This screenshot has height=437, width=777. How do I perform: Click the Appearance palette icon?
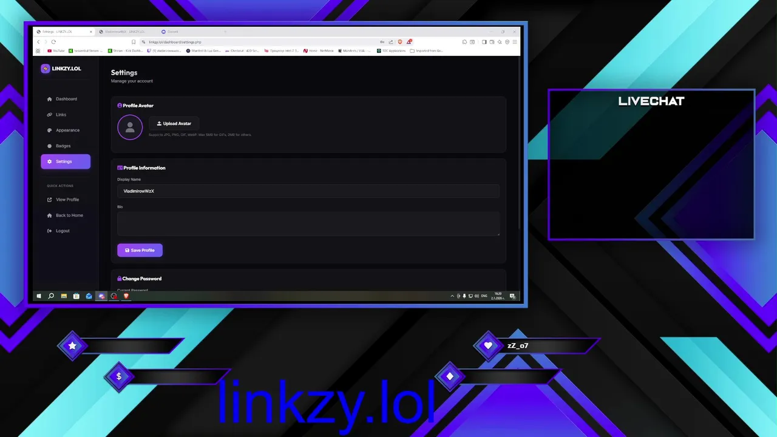tap(50, 130)
